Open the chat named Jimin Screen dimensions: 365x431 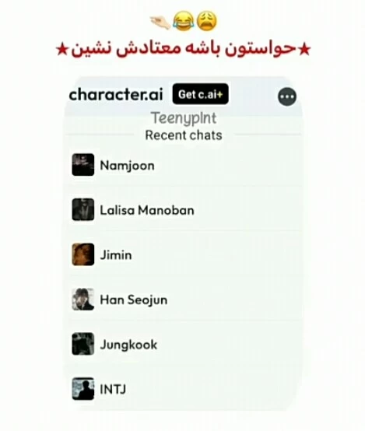coord(184,254)
